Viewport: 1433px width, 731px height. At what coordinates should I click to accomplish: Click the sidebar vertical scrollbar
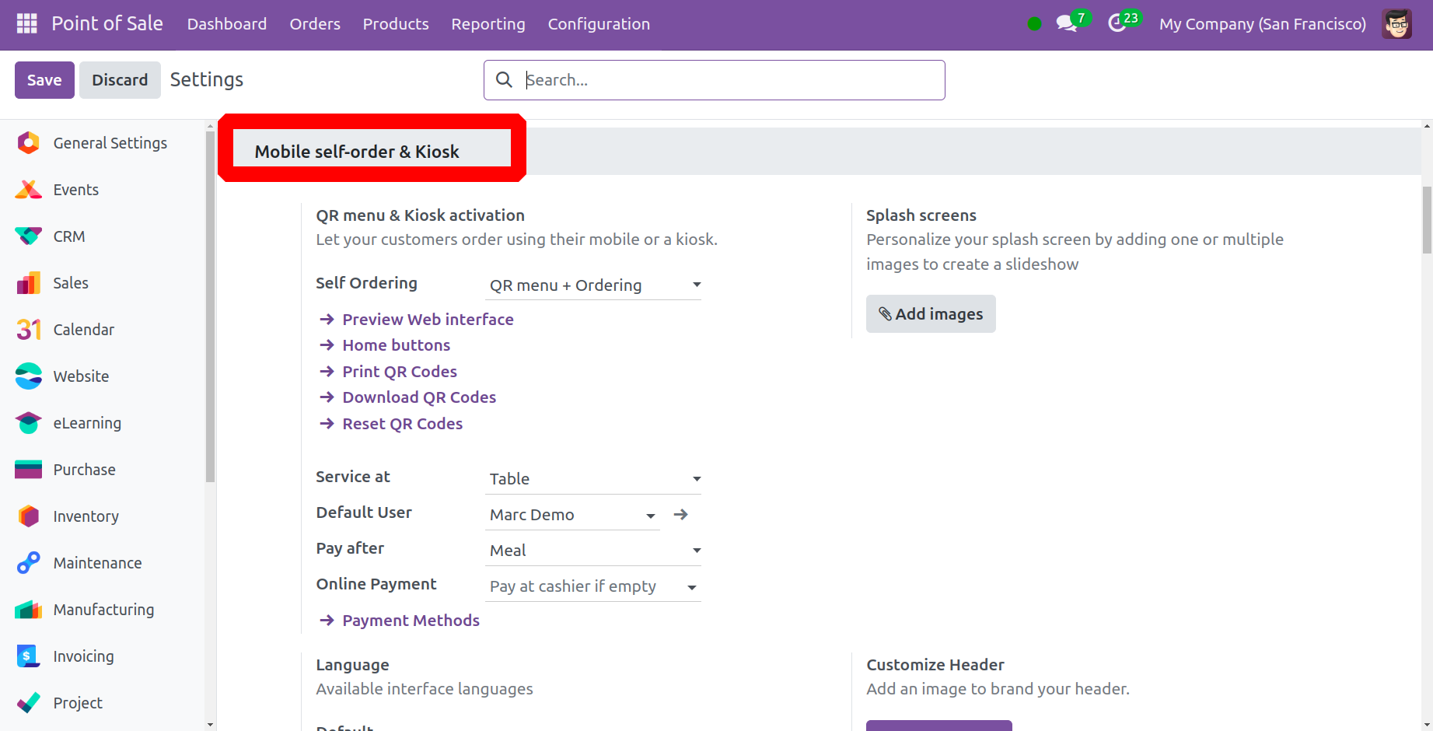[x=210, y=311]
